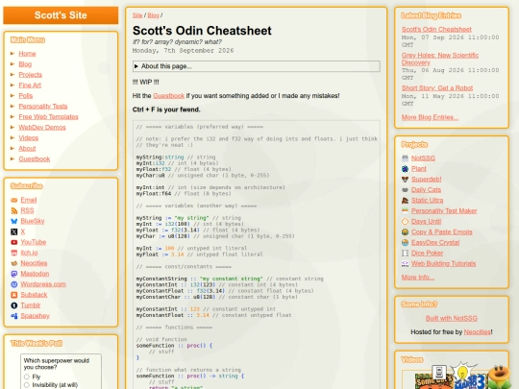Click the floating document icon near Videos
This screenshot has height=389, width=519.
point(439,372)
